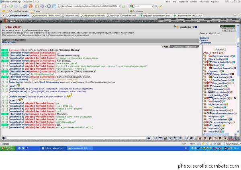Image resolution: width=241 pixels, height=170 pixels.
Task: Select player 'Bomber Power' in the list
Action: point(222,68)
